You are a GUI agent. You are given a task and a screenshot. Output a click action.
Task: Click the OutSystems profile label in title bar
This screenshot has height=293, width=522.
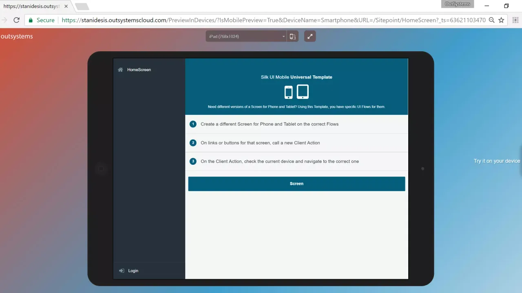[x=458, y=4]
